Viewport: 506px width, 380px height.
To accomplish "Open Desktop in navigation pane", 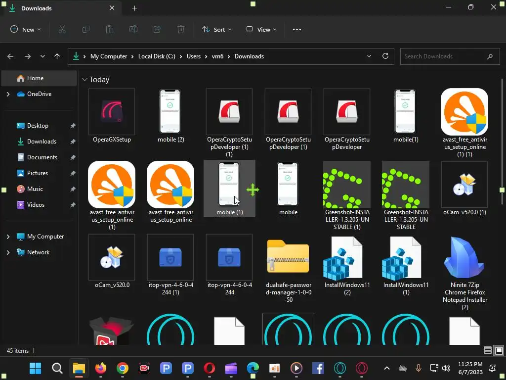I will (39, 126).
